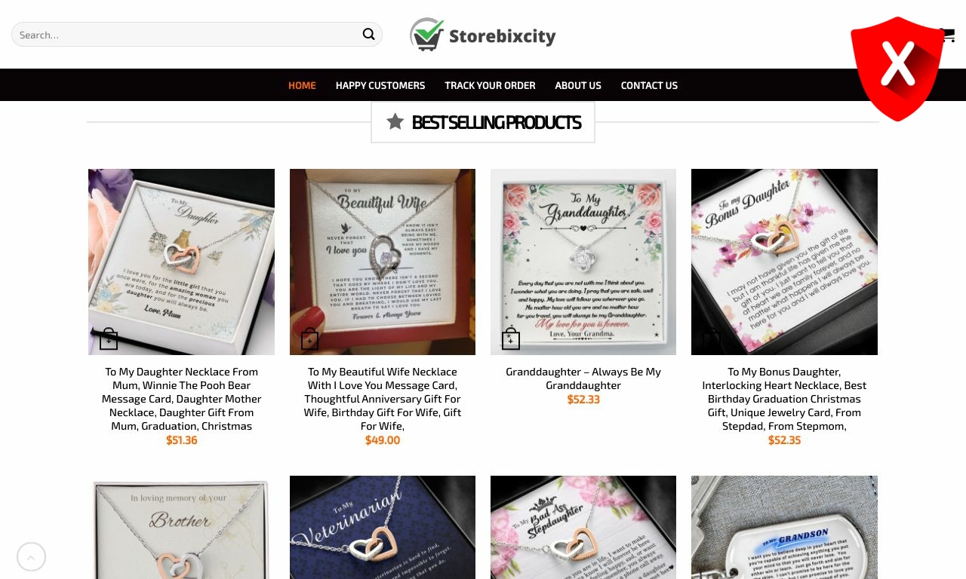Open the shopping cart icon
This screenshot has height=579, width=966.
point(947,35)
